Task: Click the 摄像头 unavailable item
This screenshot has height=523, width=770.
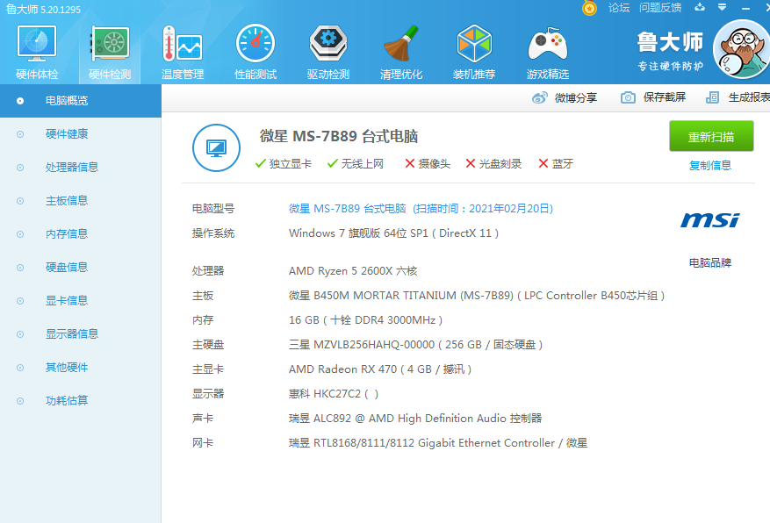Action: (x=428, y=163)
